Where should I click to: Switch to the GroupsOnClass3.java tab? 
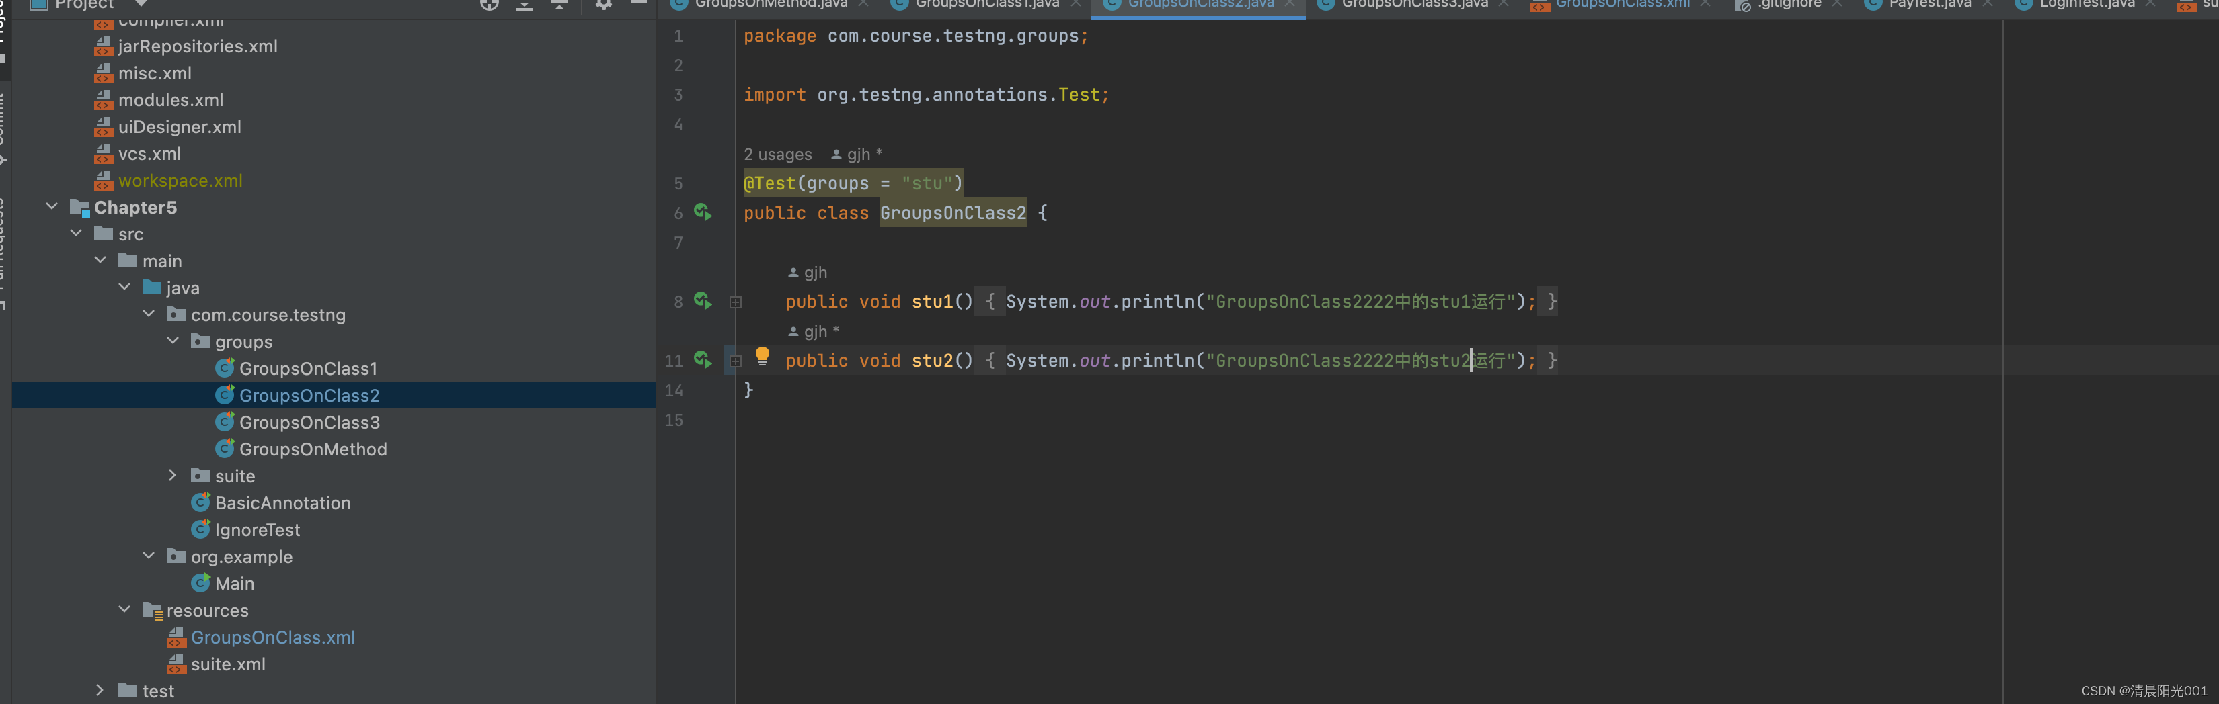(1414, 5)
